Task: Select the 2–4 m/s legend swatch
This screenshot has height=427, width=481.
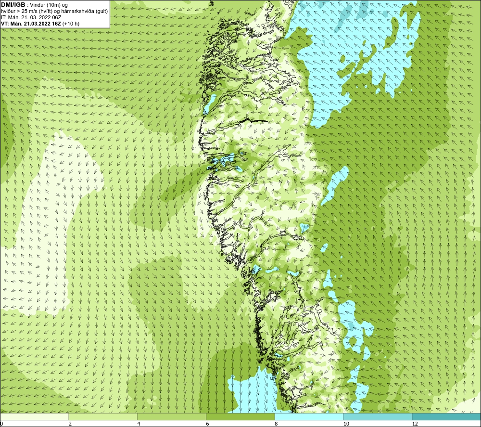Action: pos(103,416)
